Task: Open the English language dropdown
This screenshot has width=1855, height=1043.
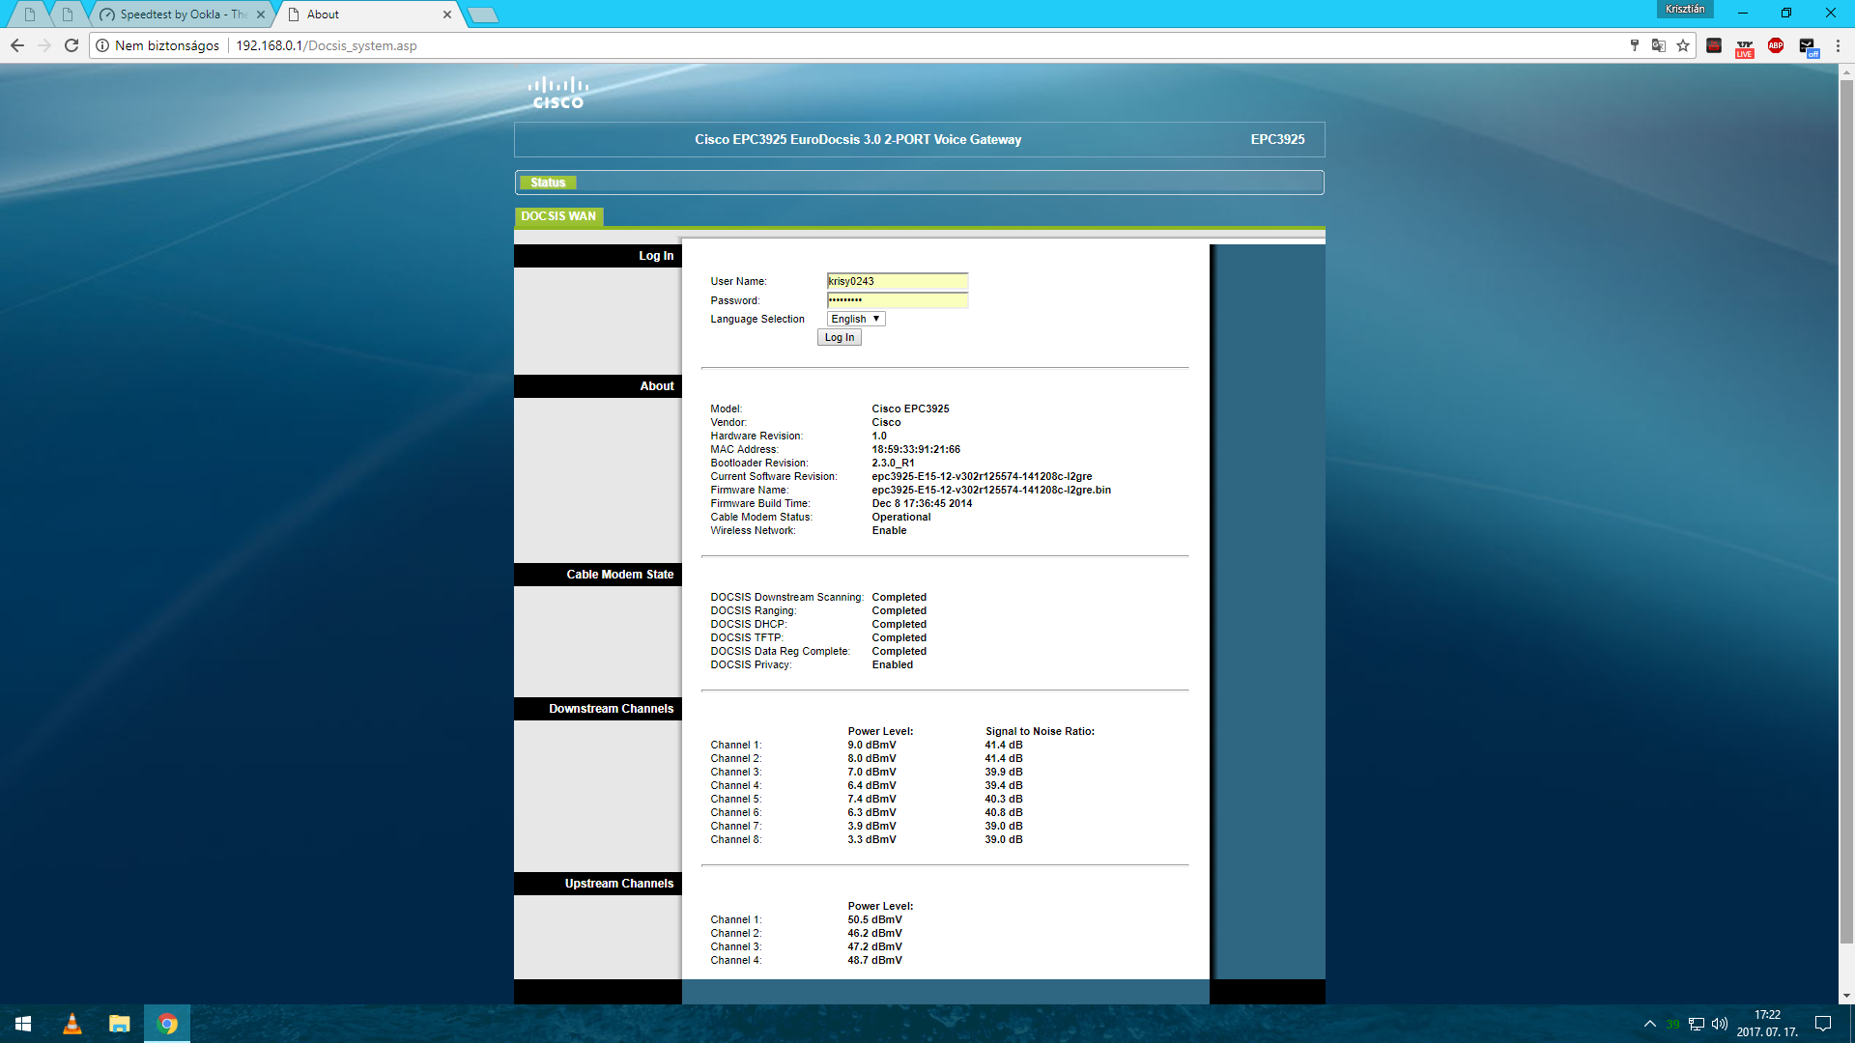Action: pos(856,319)
